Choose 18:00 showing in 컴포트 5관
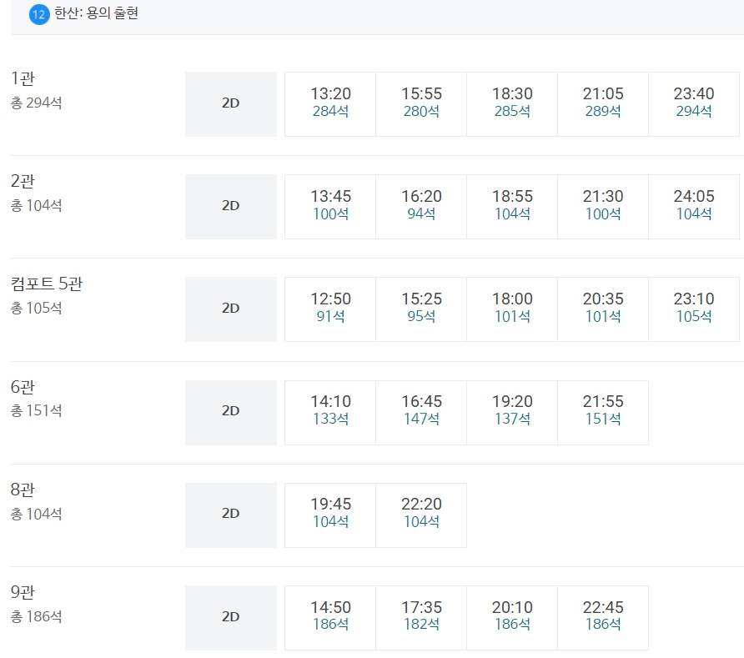Screen dimensions: 744x658 pyautogui.click(x=512, y=309)
